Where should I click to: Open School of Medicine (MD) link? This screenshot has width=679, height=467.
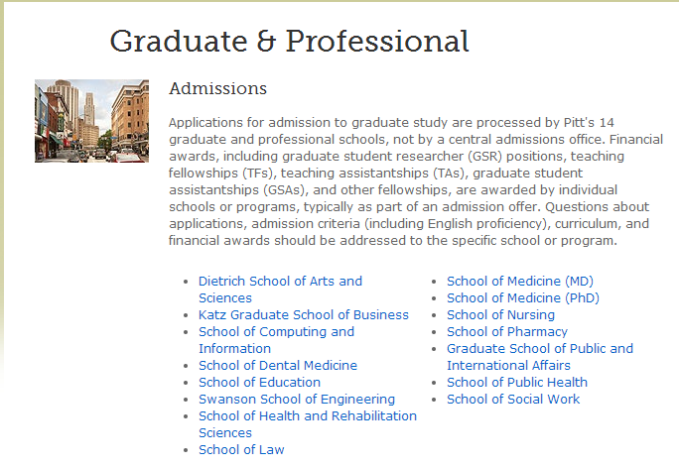pos(520,281)
